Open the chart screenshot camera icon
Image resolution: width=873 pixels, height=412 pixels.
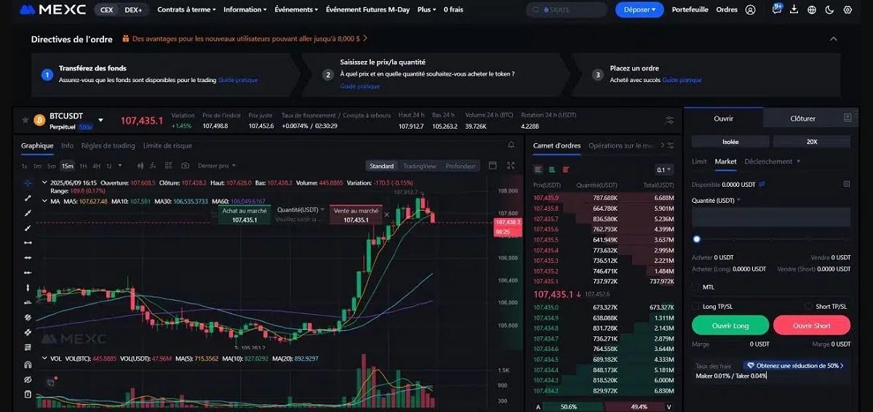point(186,166)
